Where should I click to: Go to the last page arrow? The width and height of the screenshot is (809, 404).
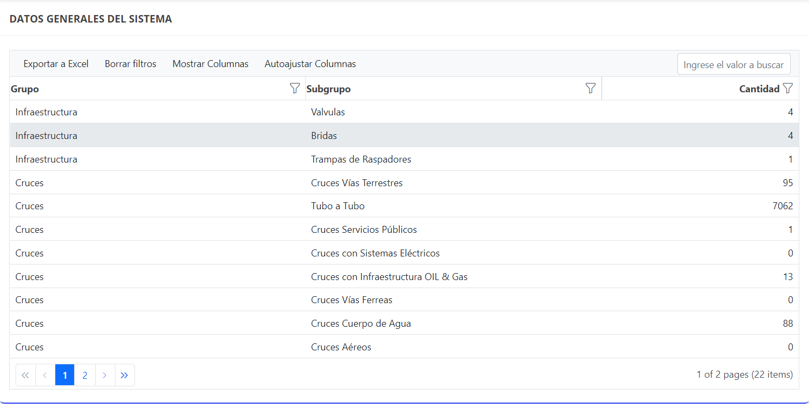[125, 375]
